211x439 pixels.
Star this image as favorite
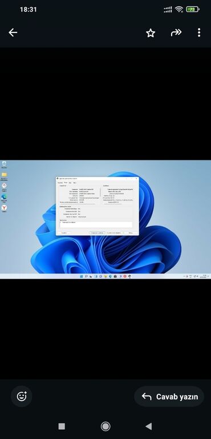point(151,33)
